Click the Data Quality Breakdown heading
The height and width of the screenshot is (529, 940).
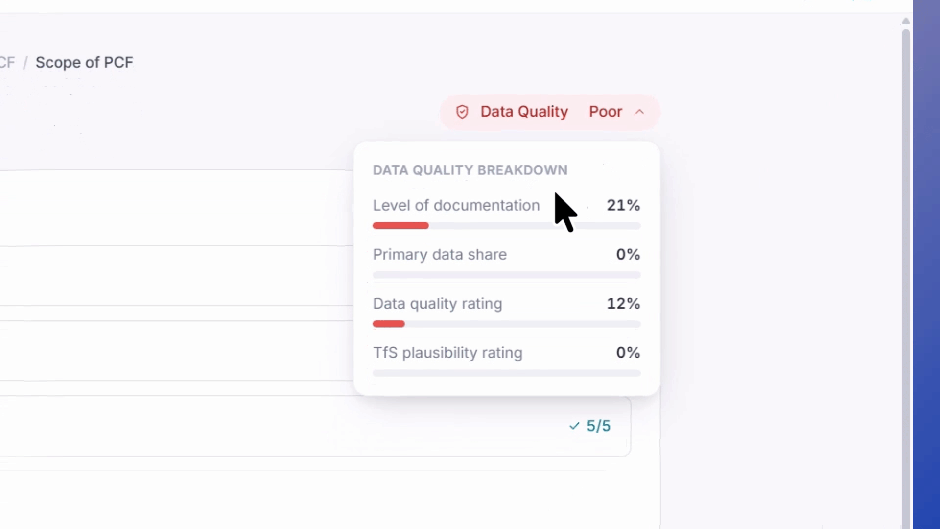click(470, 170)
